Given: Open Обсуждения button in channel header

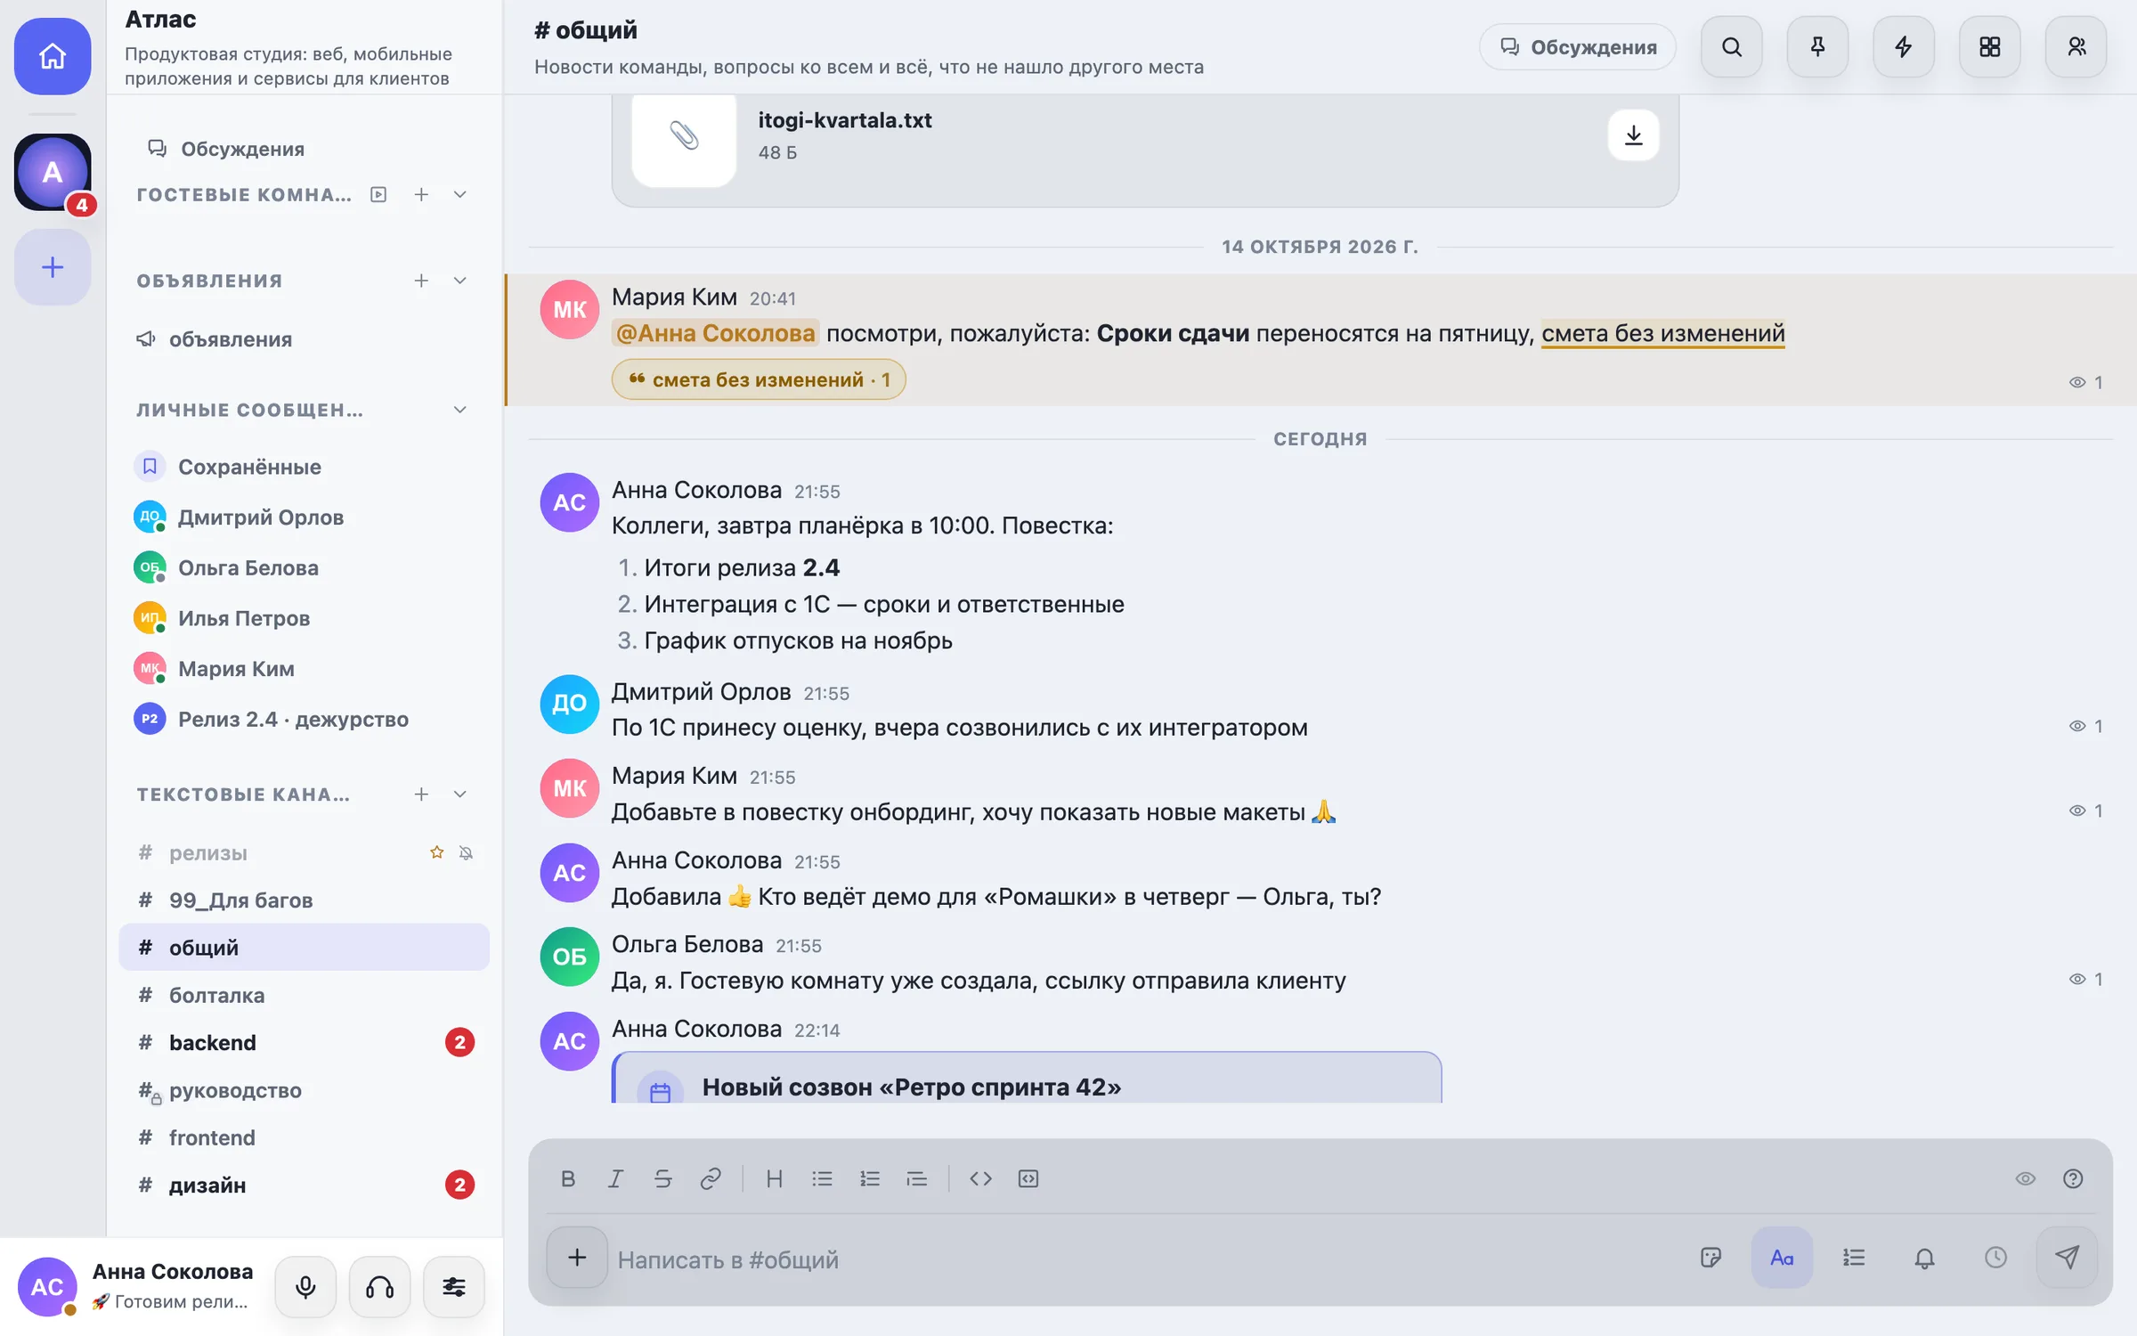Looking at the screenshot, I should coord(1578,47).
